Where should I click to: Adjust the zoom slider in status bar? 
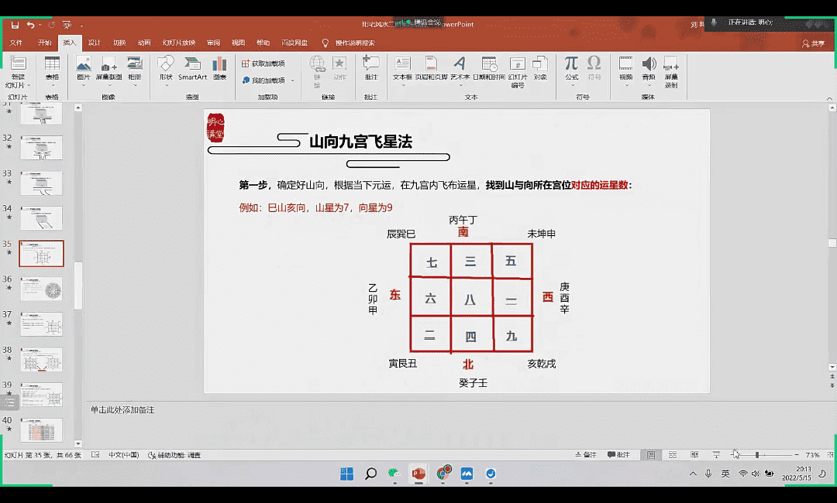(756, 455)
